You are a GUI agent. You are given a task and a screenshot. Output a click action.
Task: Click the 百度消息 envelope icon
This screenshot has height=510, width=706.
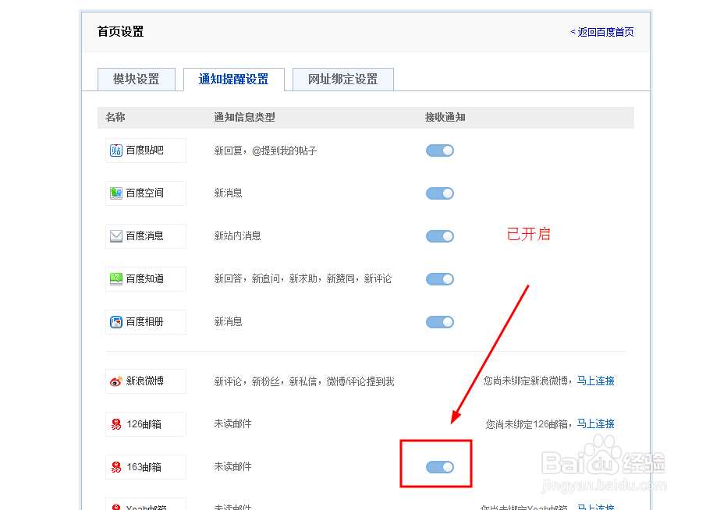(116, 236)
